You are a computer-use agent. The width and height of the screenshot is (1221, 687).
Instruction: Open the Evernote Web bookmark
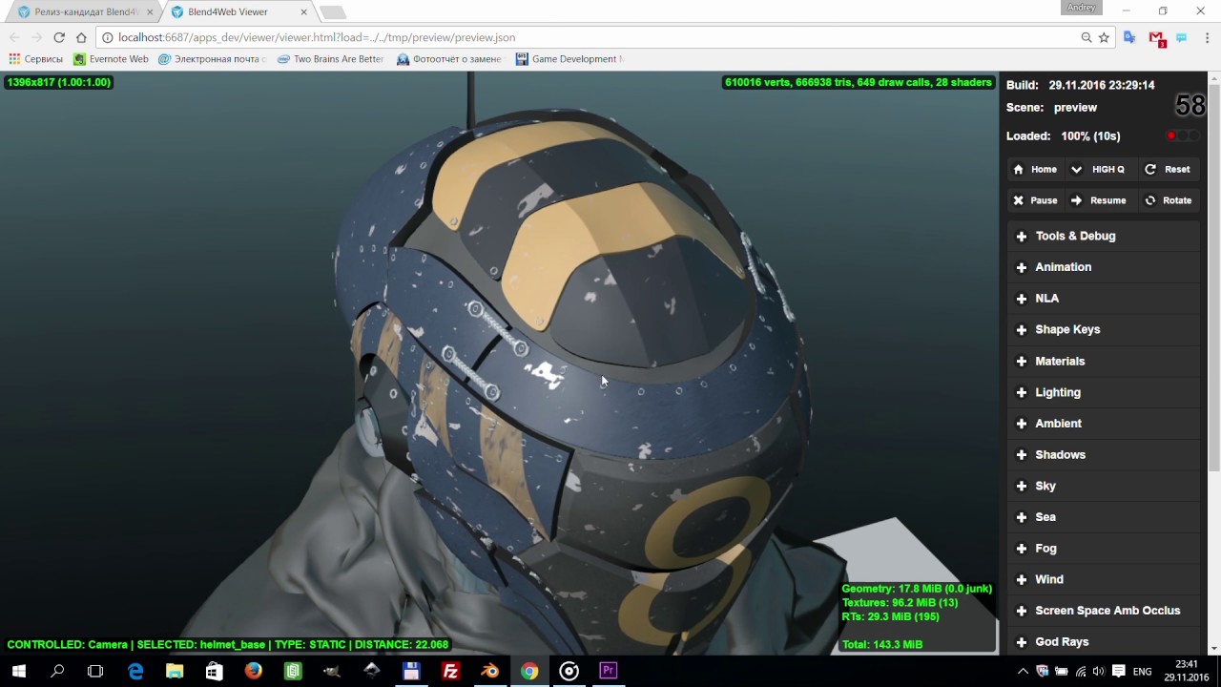(x=112, y=59)
